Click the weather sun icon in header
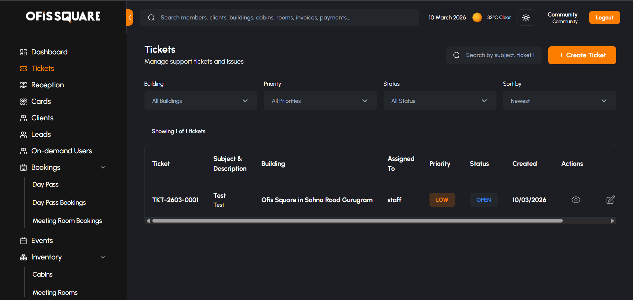Screen dimensions: 633x300 tap(477, 17)
